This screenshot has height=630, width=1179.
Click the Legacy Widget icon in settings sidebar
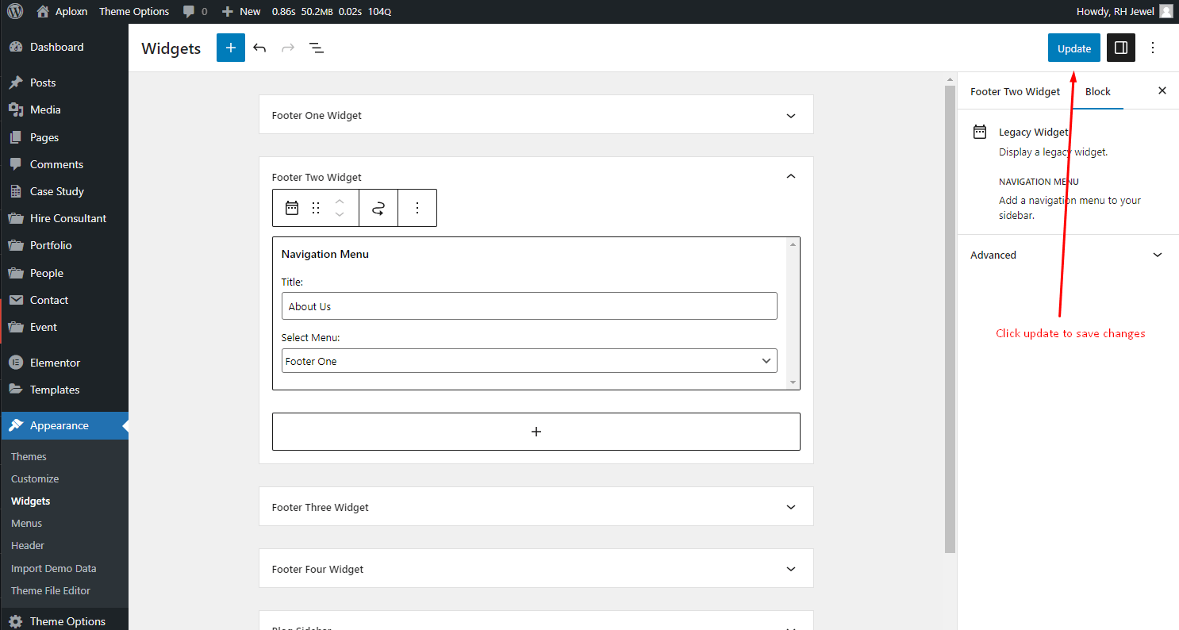(x=980, y=132)
